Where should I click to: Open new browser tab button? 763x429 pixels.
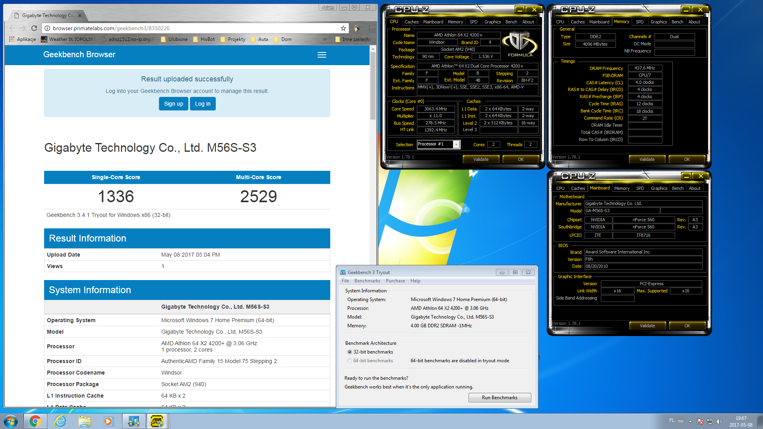click(94, 15)
